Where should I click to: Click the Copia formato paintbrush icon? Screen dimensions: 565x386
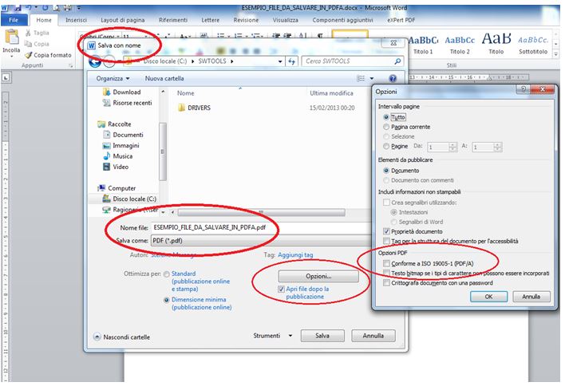(x=28, y=55)
